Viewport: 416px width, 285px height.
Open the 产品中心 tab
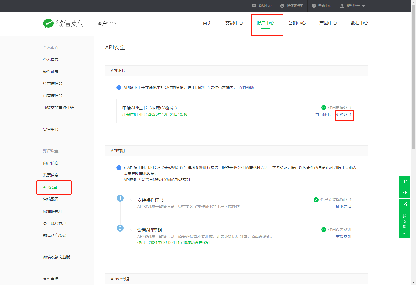[328, 23]
